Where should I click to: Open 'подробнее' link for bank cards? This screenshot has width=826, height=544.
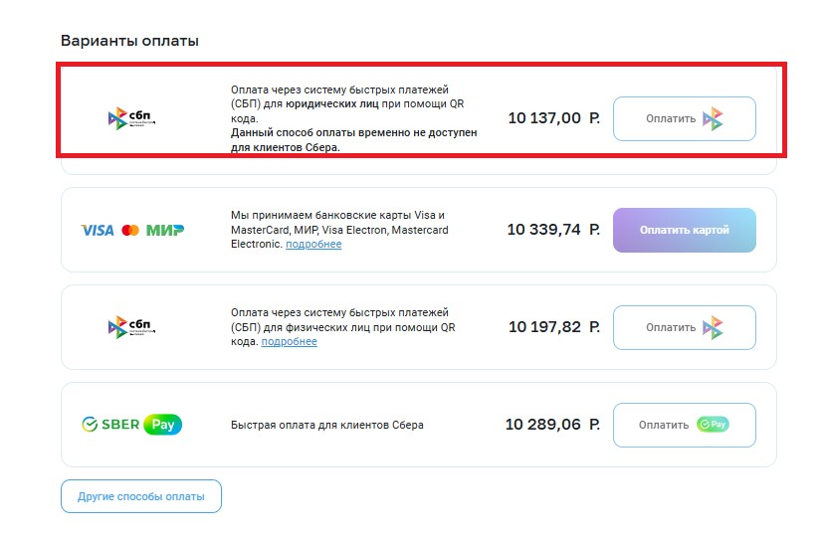click(313, 245)
